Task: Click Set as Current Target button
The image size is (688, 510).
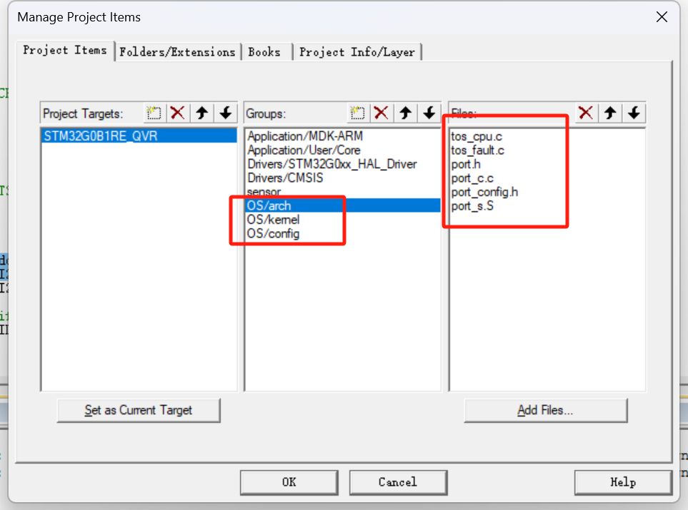Action: tap(139, 410)
